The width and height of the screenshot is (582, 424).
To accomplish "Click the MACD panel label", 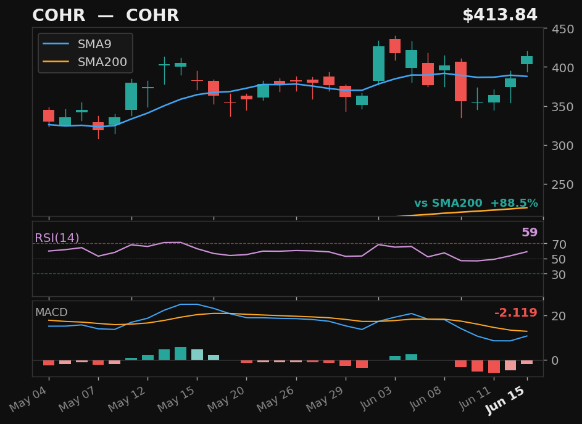I will [51, 312].
